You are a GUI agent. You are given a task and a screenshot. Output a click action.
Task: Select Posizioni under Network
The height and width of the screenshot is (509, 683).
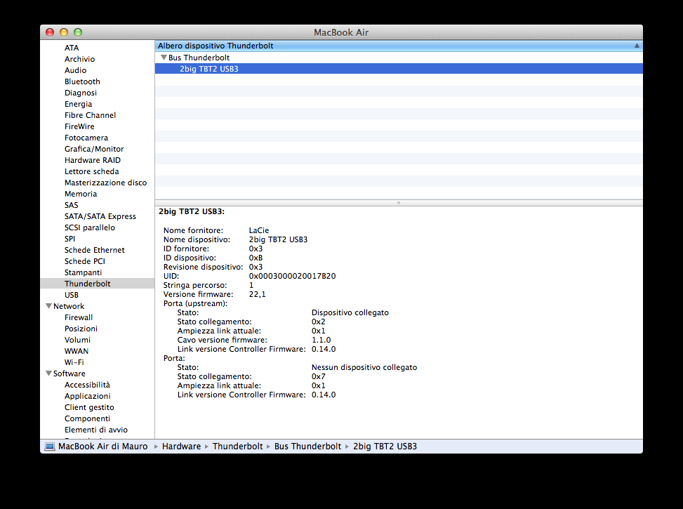pyautogui.click(x=81, y=329)
